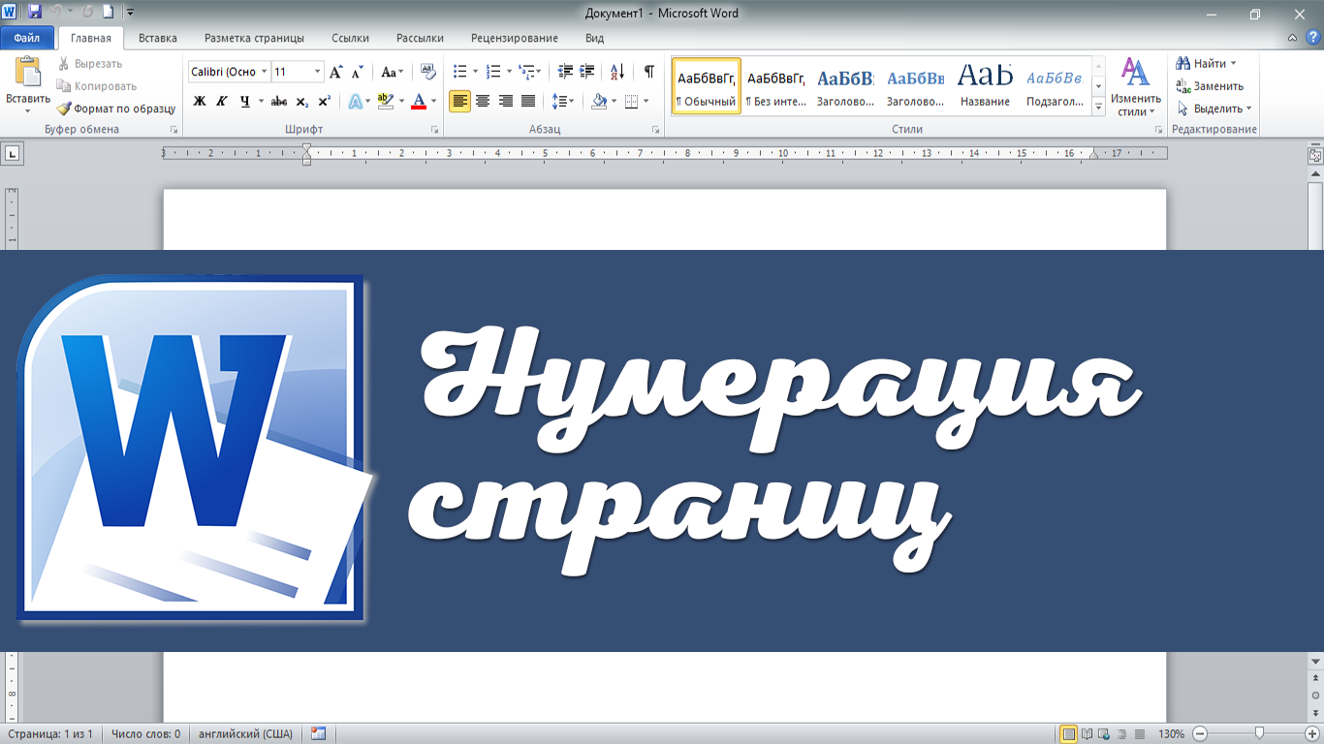Switch to Draft view button in status bar
This screenshot has height=744, width=1324.
coord(1139,734)
